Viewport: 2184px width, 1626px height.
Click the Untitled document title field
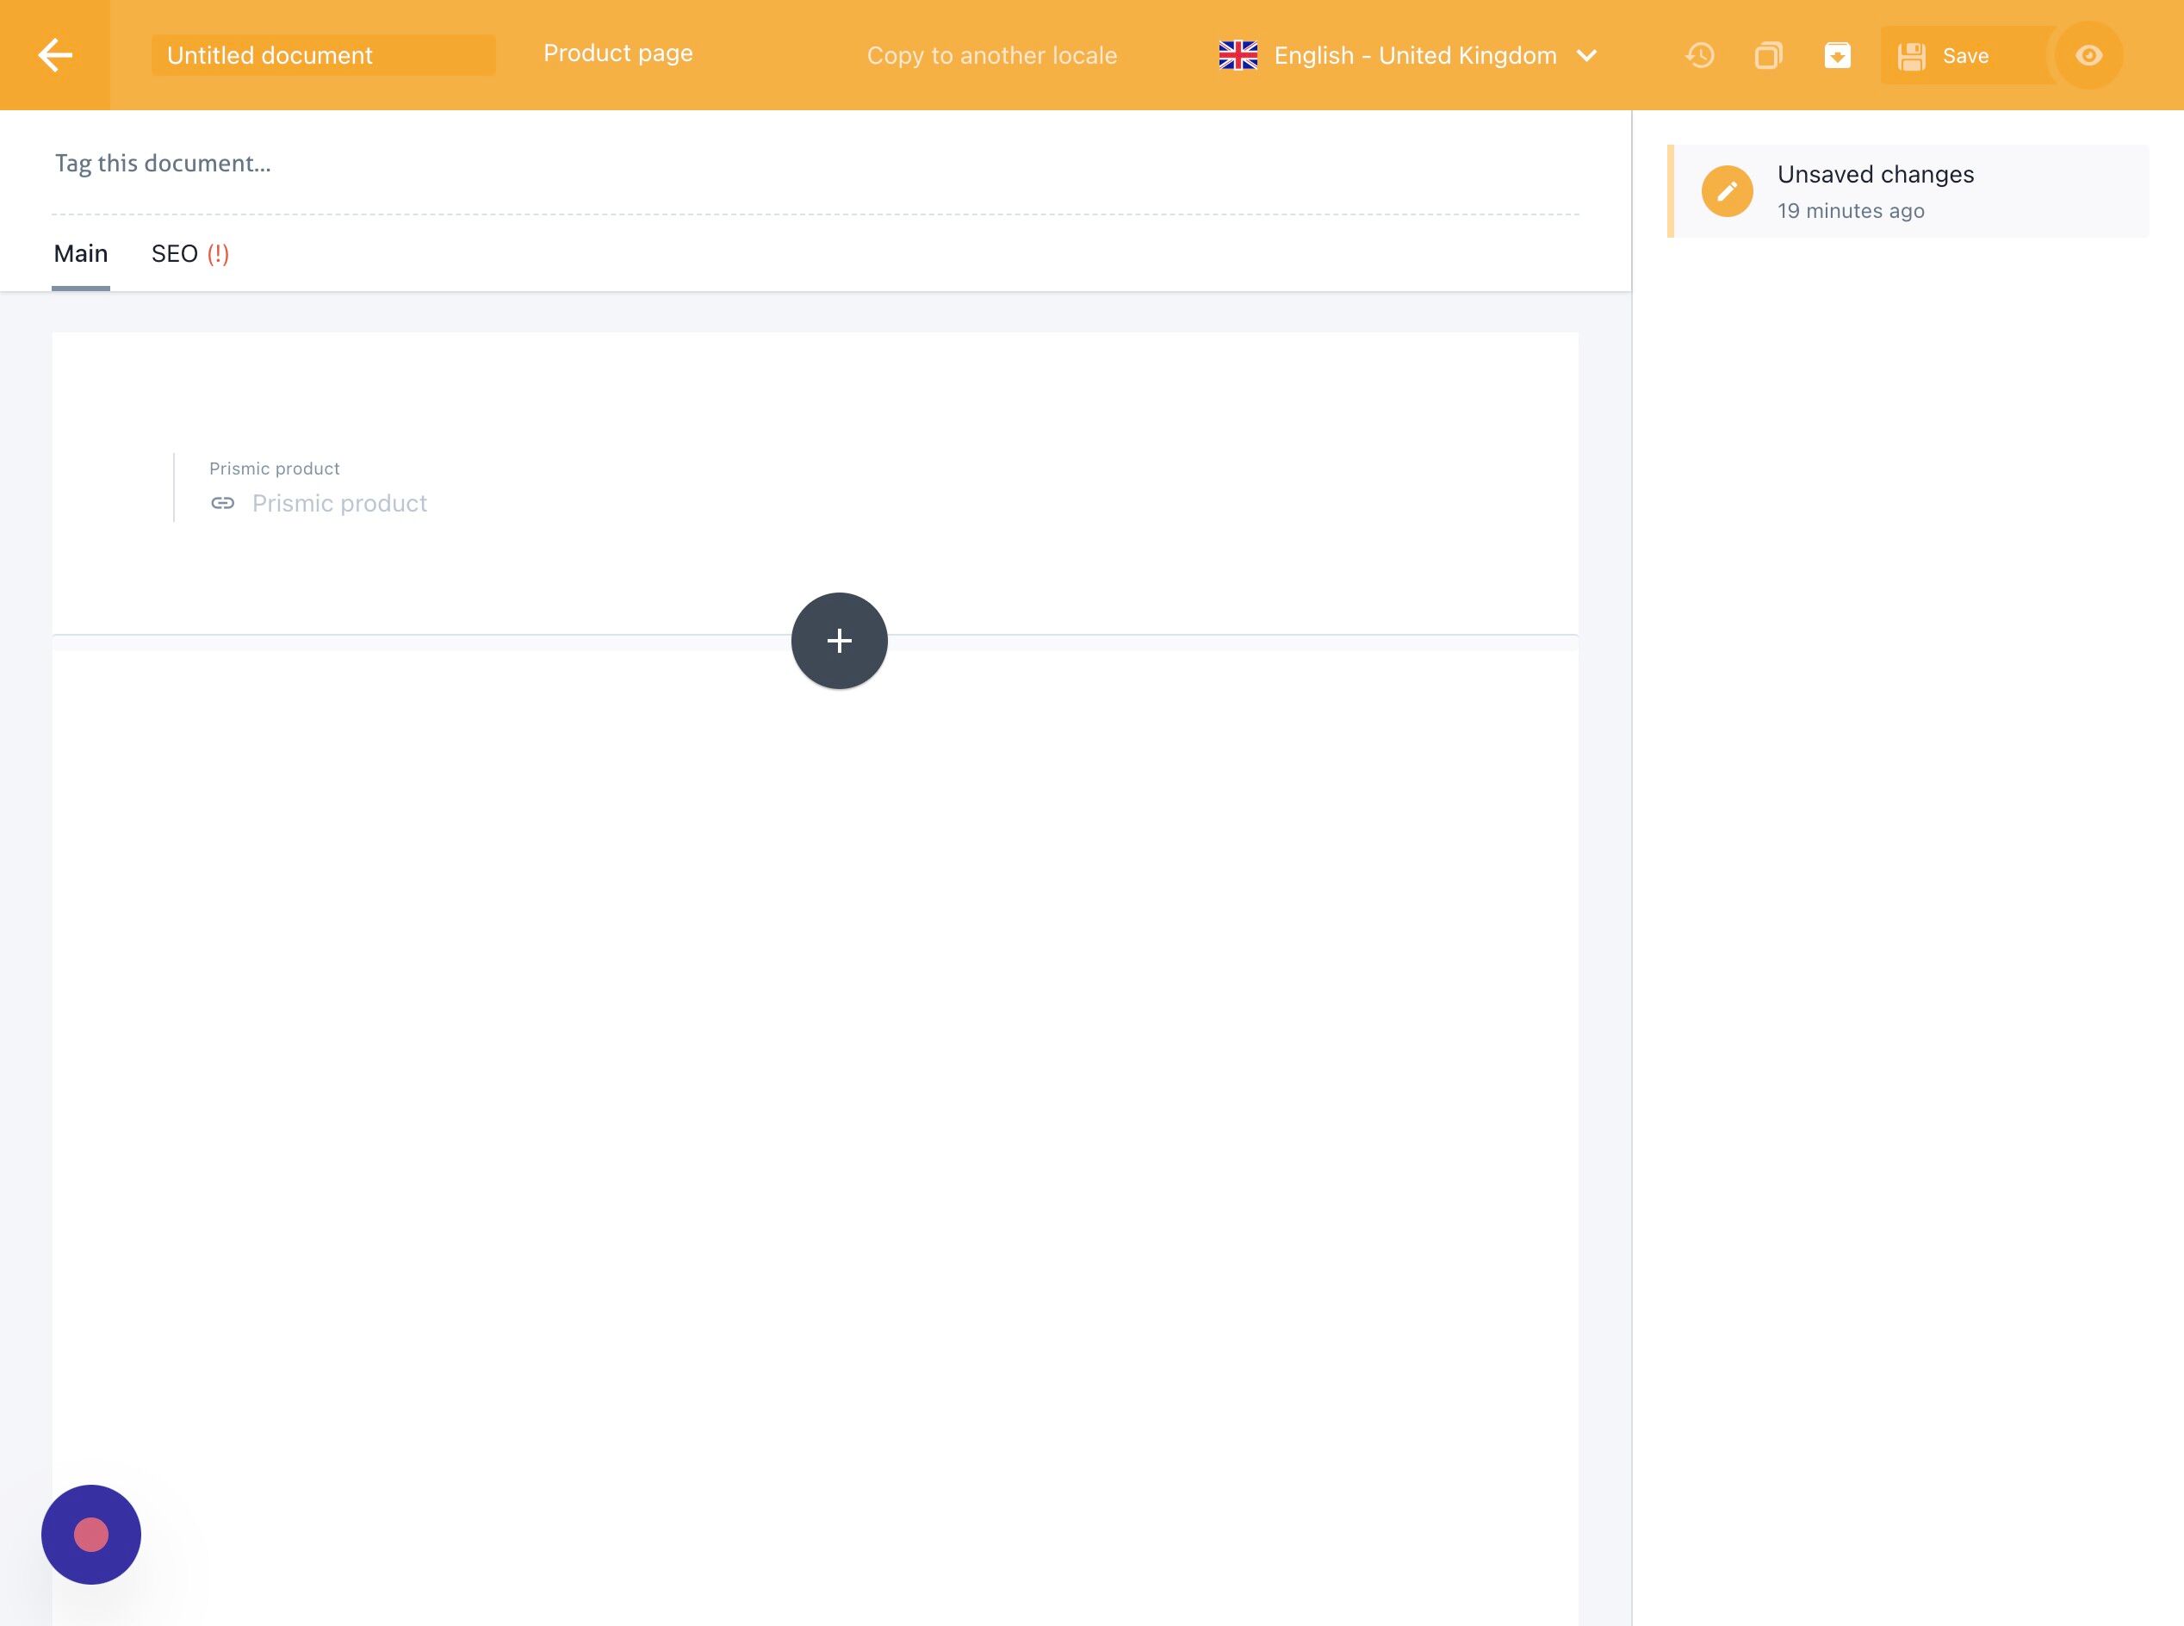coord(323,55)
